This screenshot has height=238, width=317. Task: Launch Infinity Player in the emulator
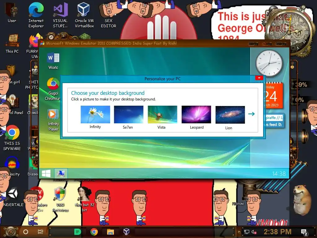tap(53, 120)
